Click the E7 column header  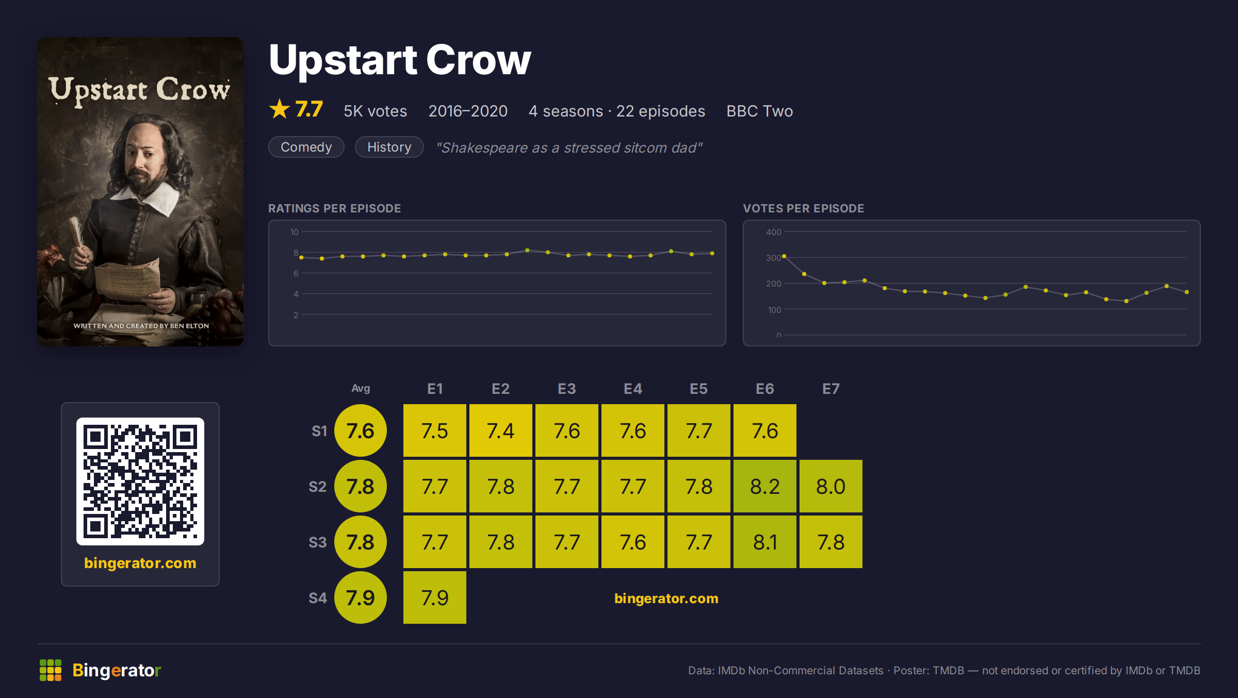[831, 389]
